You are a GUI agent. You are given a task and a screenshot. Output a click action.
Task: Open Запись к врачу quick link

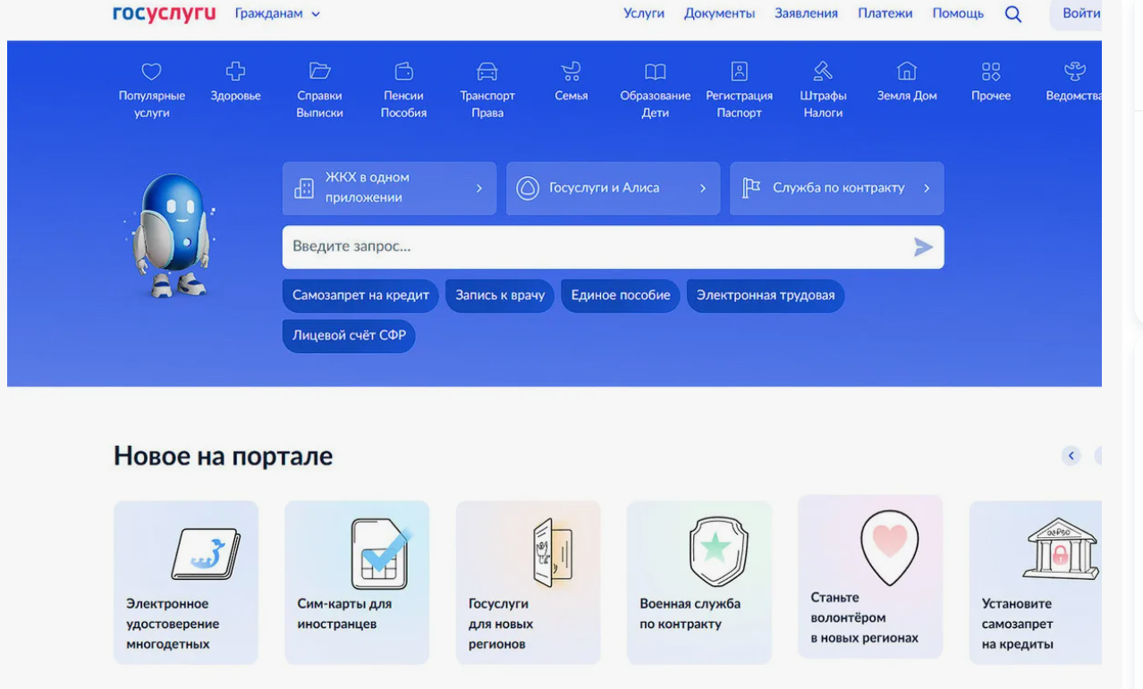point(498,296)
